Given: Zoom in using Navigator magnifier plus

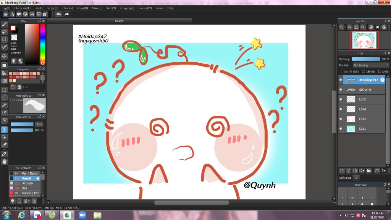Looking at the screenshot, I should (x=350, y=27).
